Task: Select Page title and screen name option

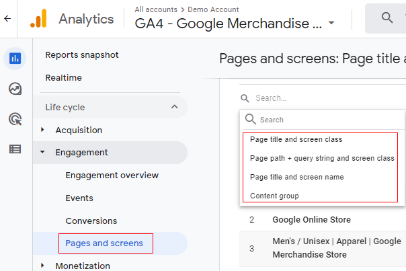Action: click(296, 177)
